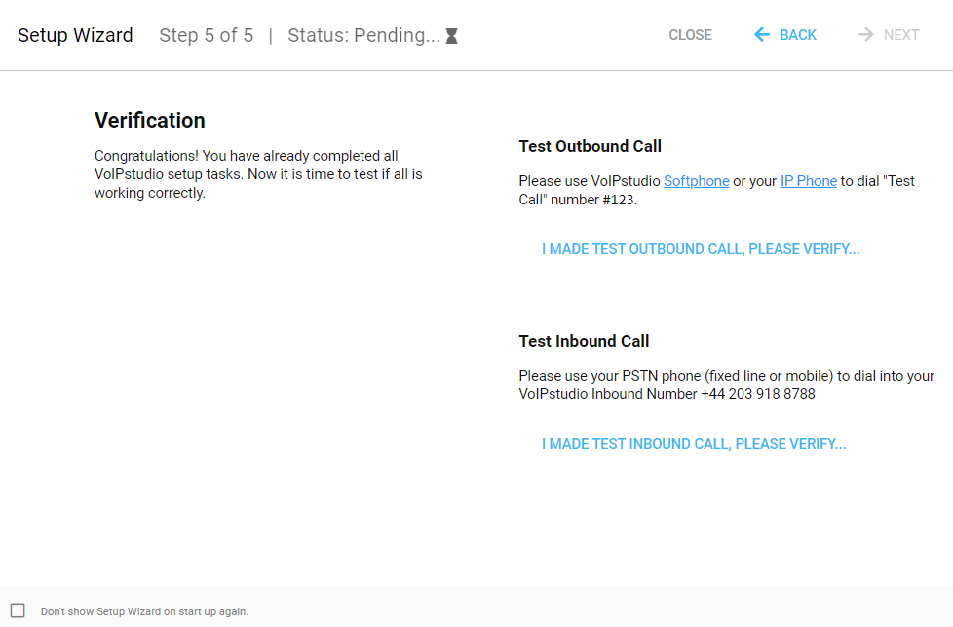Screen dimensions: 953x627
Task: Click the Step 5 of 5 progress label
Action: pos(206,35)
